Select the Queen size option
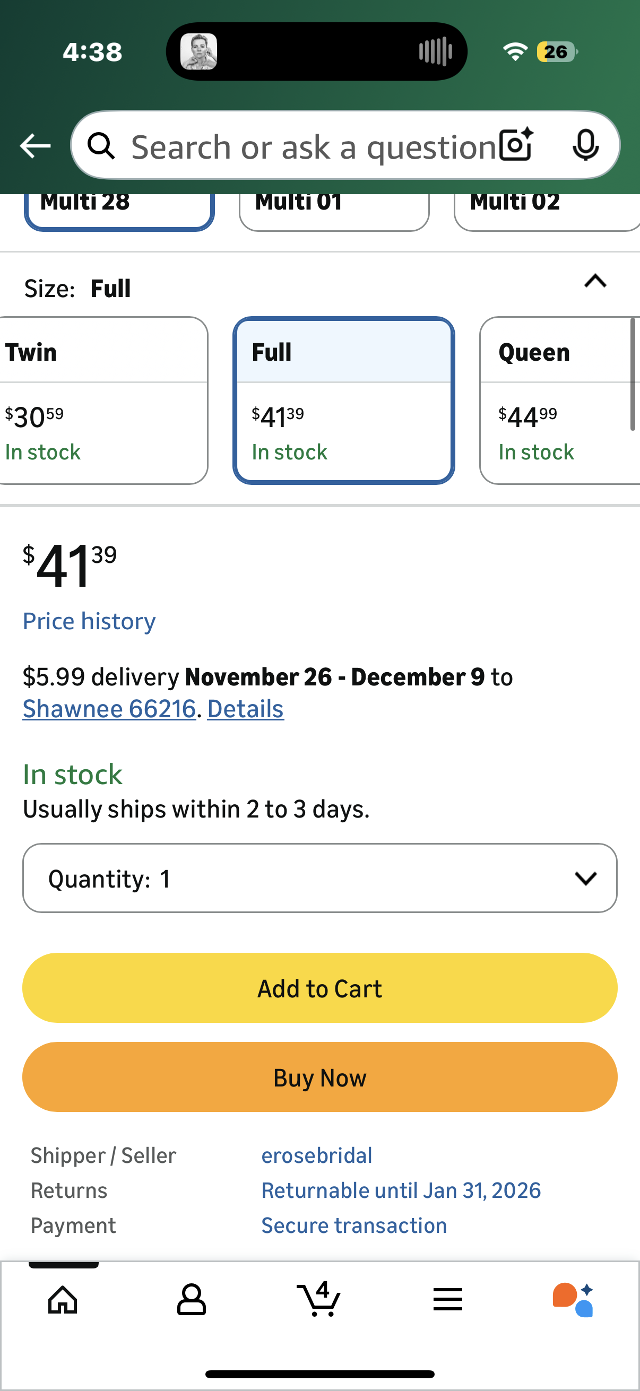This screenshot has width=640, height=1391. click(x=559, y=400)
